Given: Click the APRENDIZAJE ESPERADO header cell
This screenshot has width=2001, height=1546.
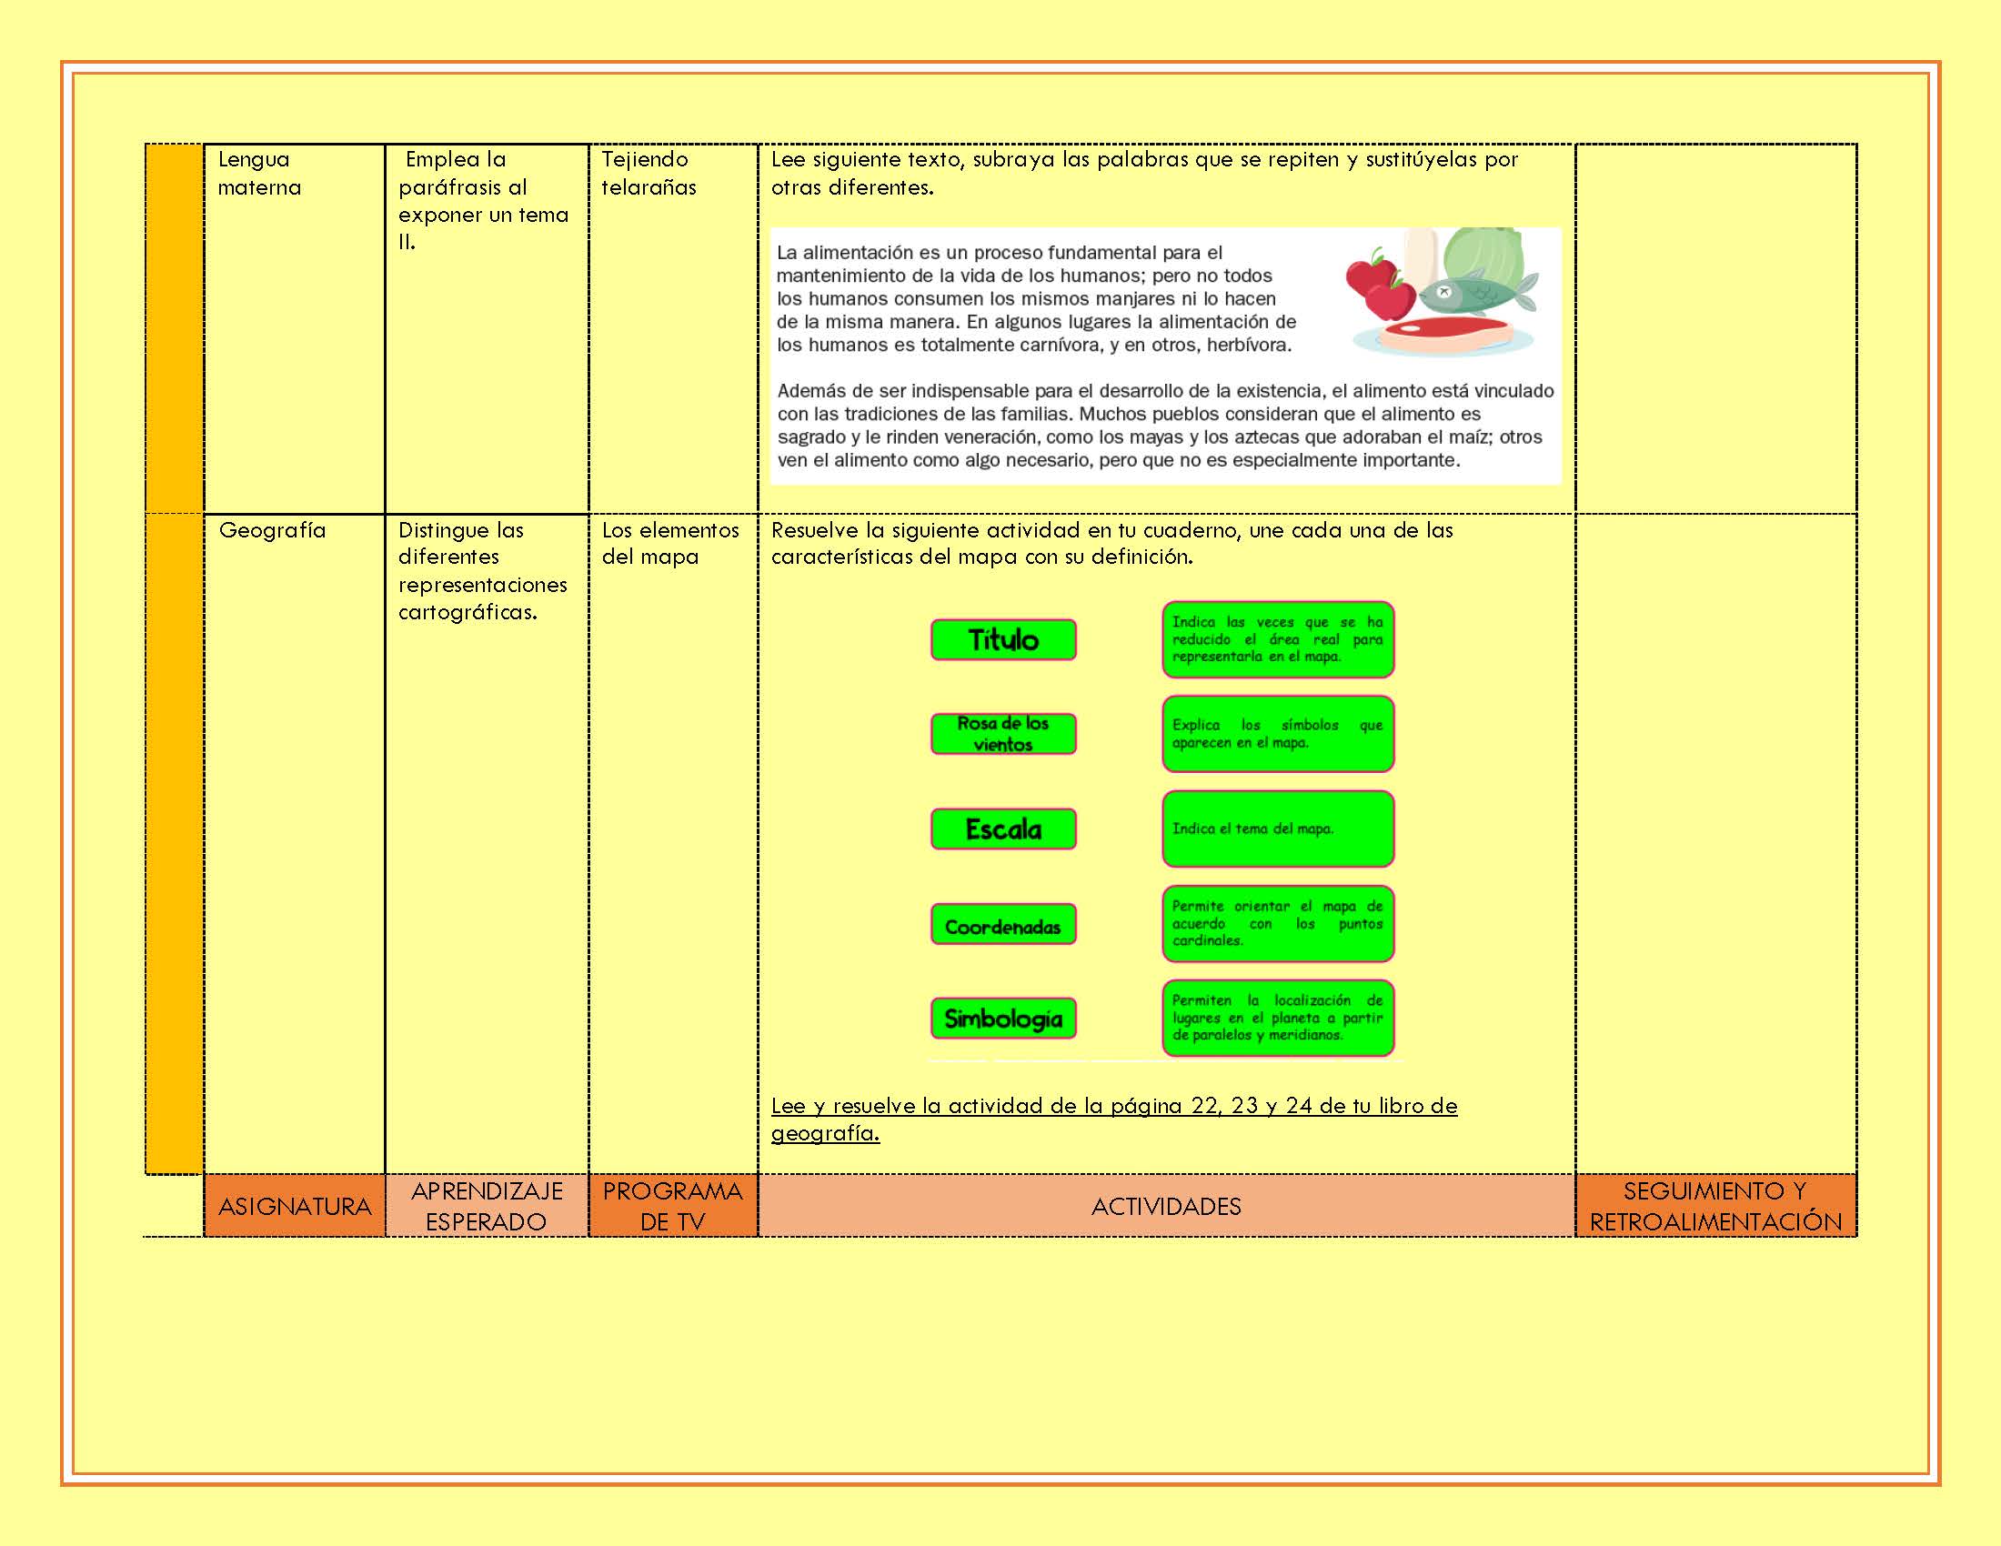Looking at the screenshot, I should tap(487, 1206).
